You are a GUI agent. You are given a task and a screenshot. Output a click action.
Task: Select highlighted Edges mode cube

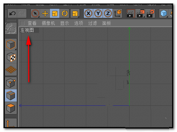[11, 96]
